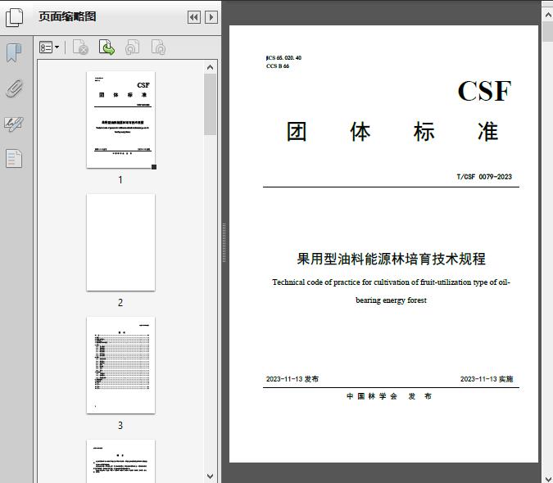
Task: Click the thumbnail panel scrollbar thumb
Action: 211,104
